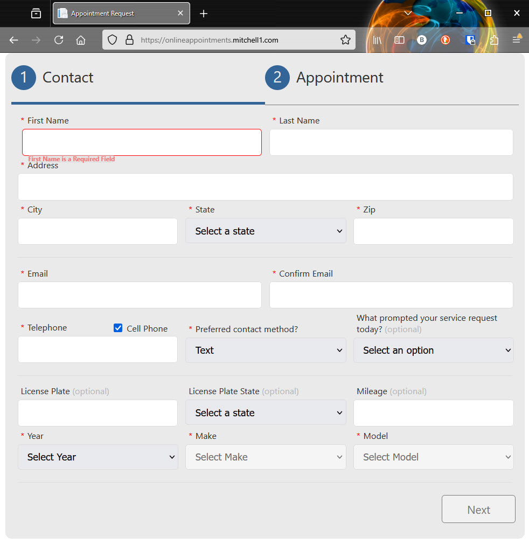Screen dimensions: 529x557
Task: Focus the First Name input field
Action: (x=142, y=142)
